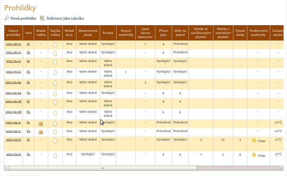Download via Stáhnout jako tabulku link

tap(65, 18)
